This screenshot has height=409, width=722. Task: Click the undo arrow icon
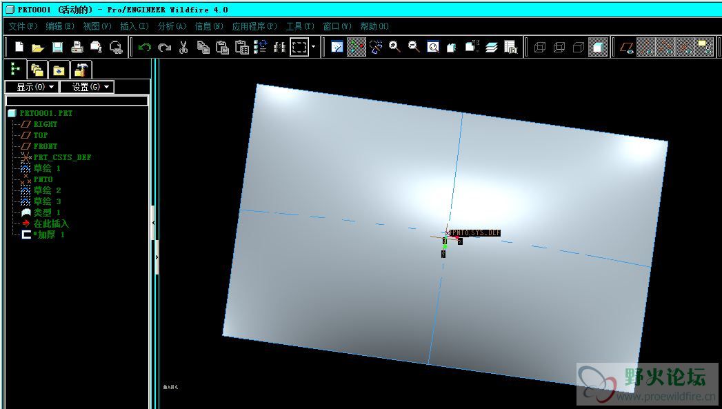point(145,47)
